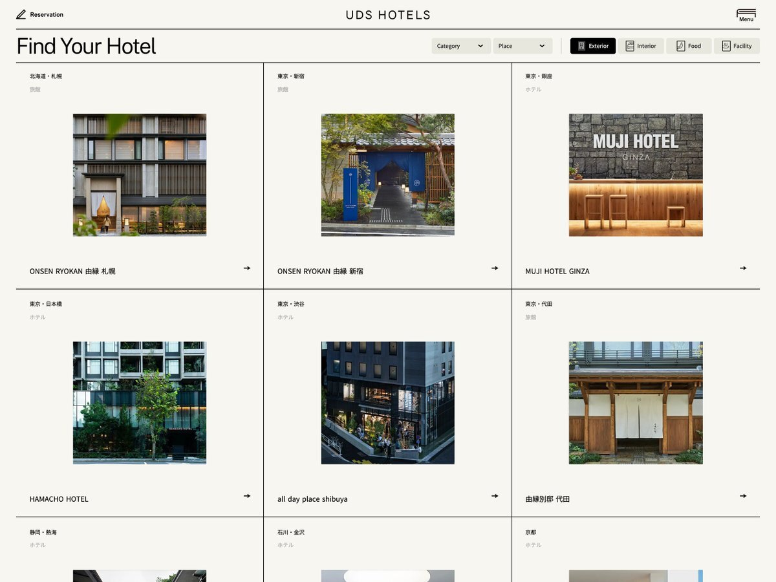Image resolution: width=776 pixels, height=582 pixels.
Task: Click the 石川・金沢 location label
Action: [x=291, y=532]
